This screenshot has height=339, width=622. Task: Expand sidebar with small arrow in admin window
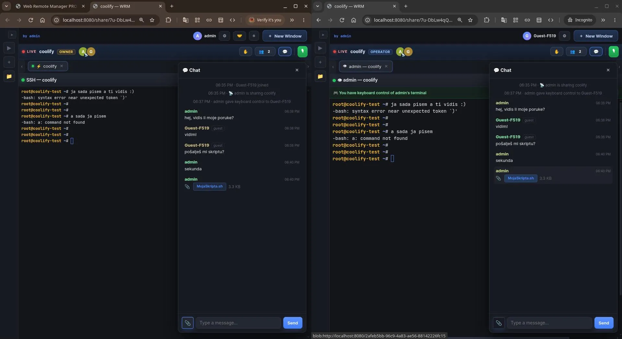(12, 35)
